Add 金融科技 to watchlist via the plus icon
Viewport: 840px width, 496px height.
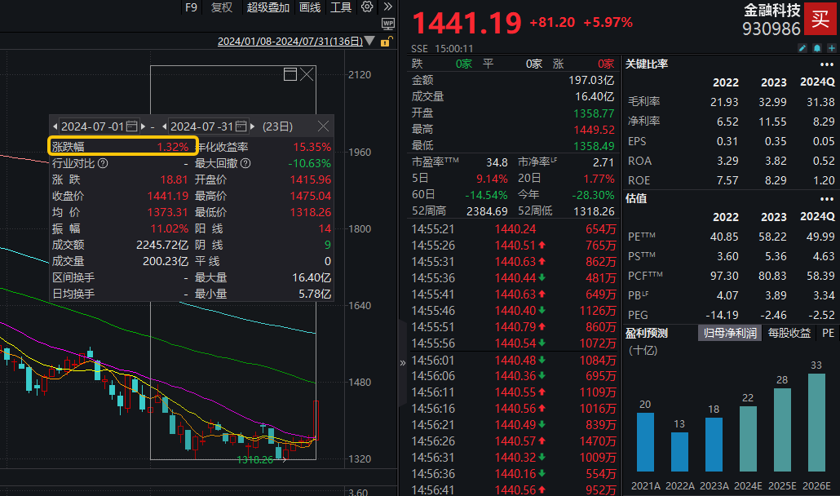[831, 47]
